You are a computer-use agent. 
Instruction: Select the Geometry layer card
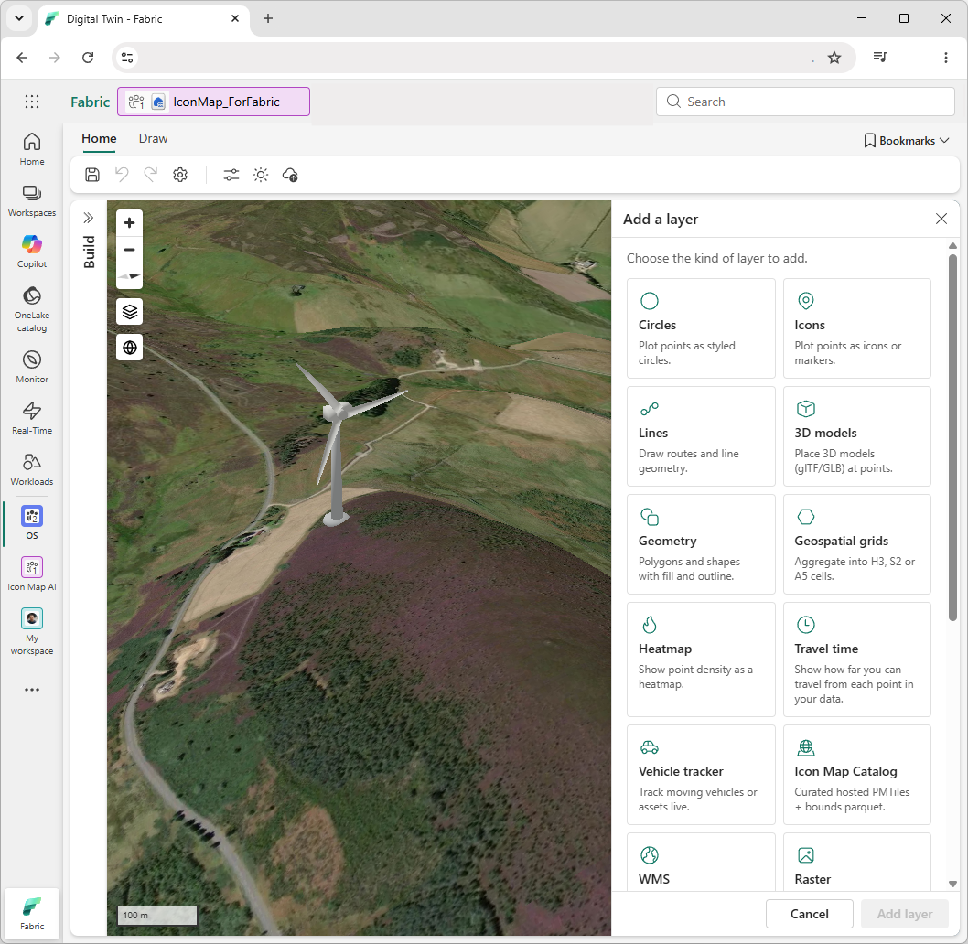(x=701, y=544)
